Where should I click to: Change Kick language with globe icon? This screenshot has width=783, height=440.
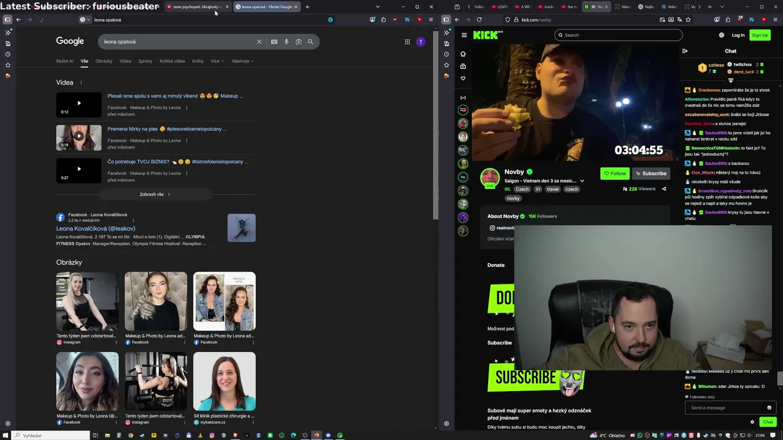tap(721, 35)
